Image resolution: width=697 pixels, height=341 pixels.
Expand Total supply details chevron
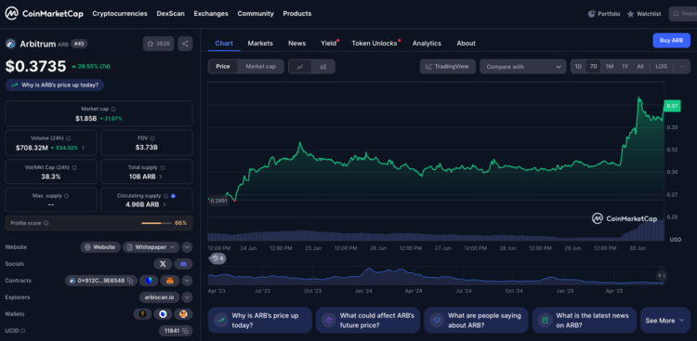point(161,177)
